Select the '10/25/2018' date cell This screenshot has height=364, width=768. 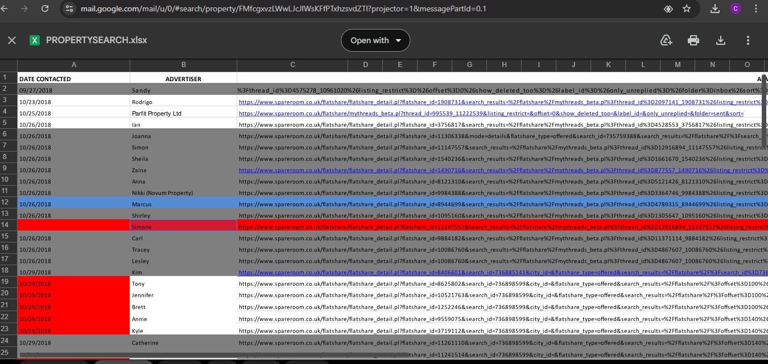(74, 113)
